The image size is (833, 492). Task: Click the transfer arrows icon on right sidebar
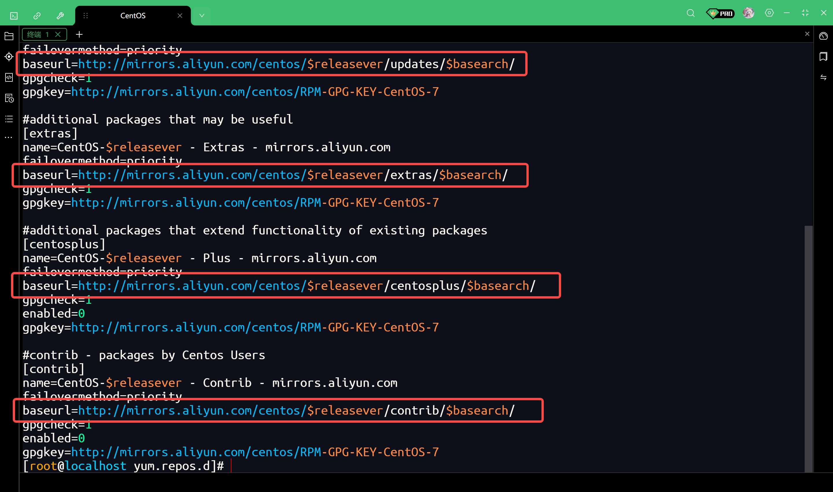tap(823, 78)
